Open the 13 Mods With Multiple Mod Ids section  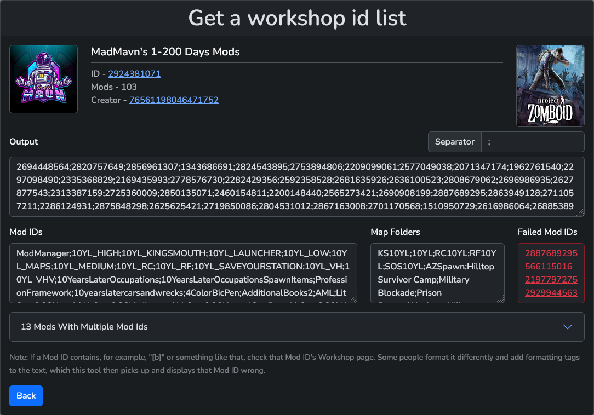[x=84, y=327]
